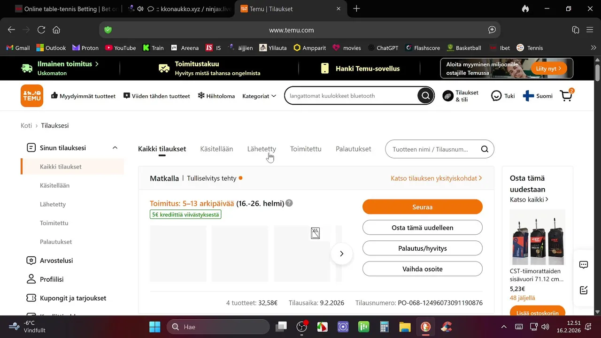Show the next product images with the arrow
Screen dimensions: 601x338
point(341,253)
